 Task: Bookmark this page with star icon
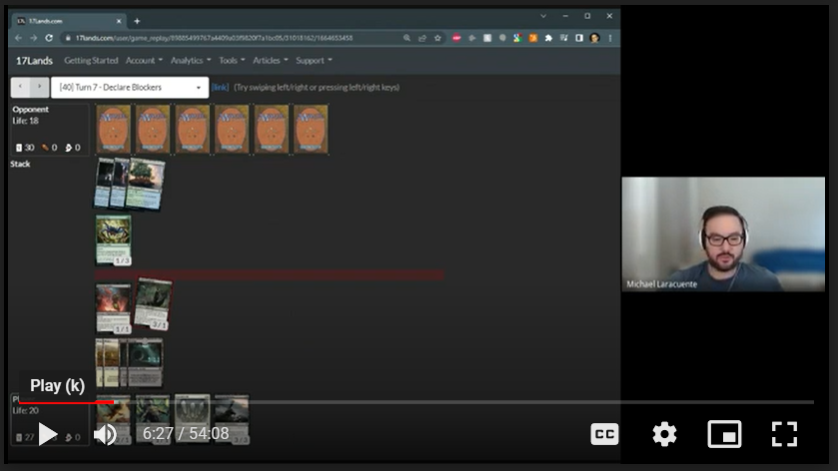coord(437,38)
